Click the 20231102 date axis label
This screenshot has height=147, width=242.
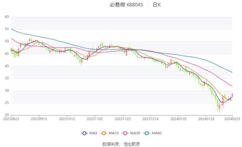95,119
